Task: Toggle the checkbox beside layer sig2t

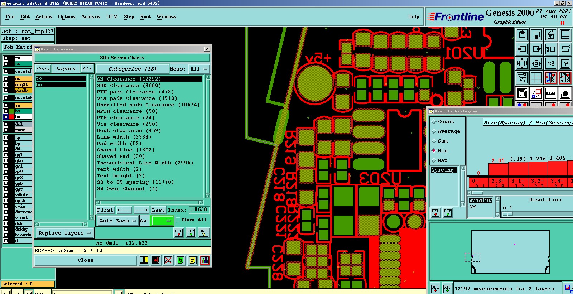Action: tap(6, 85)
